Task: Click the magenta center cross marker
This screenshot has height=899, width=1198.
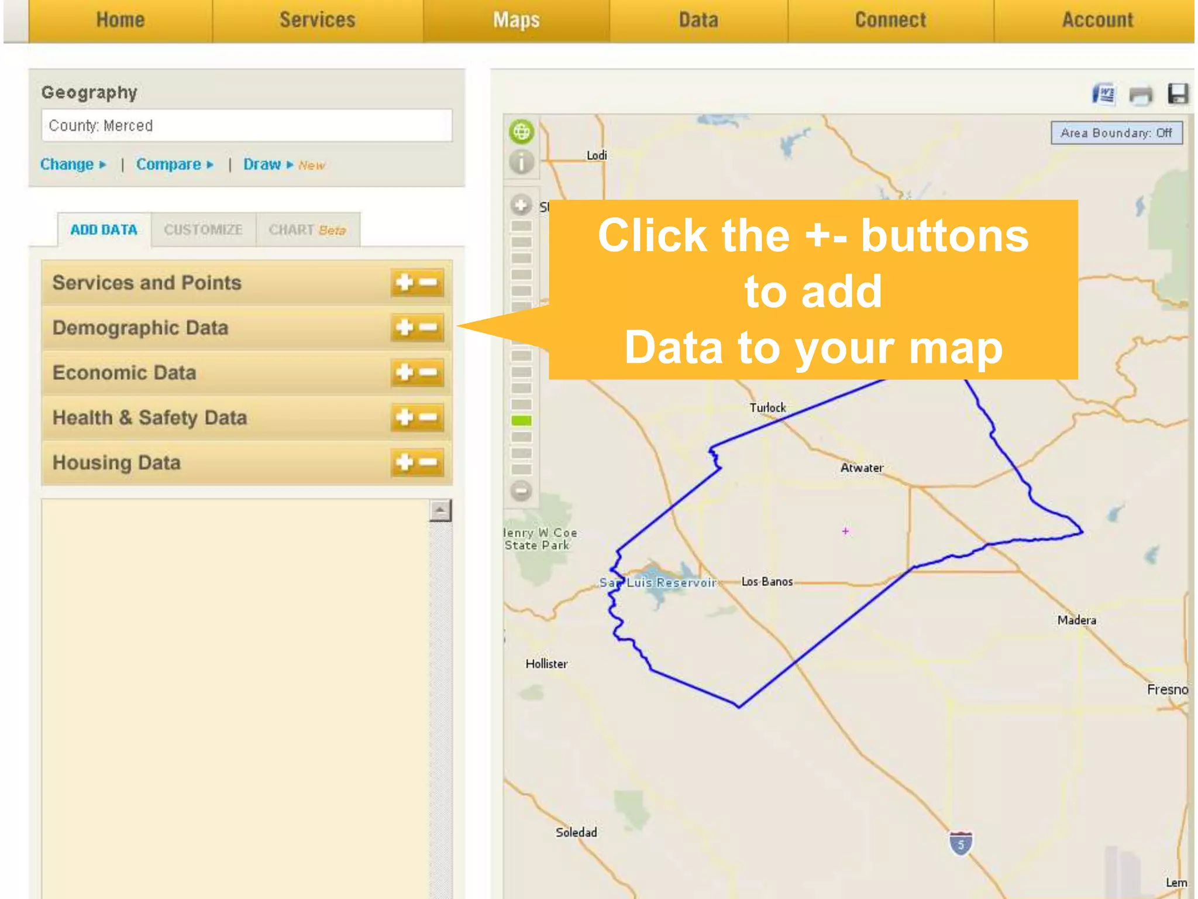Action: 845,531
